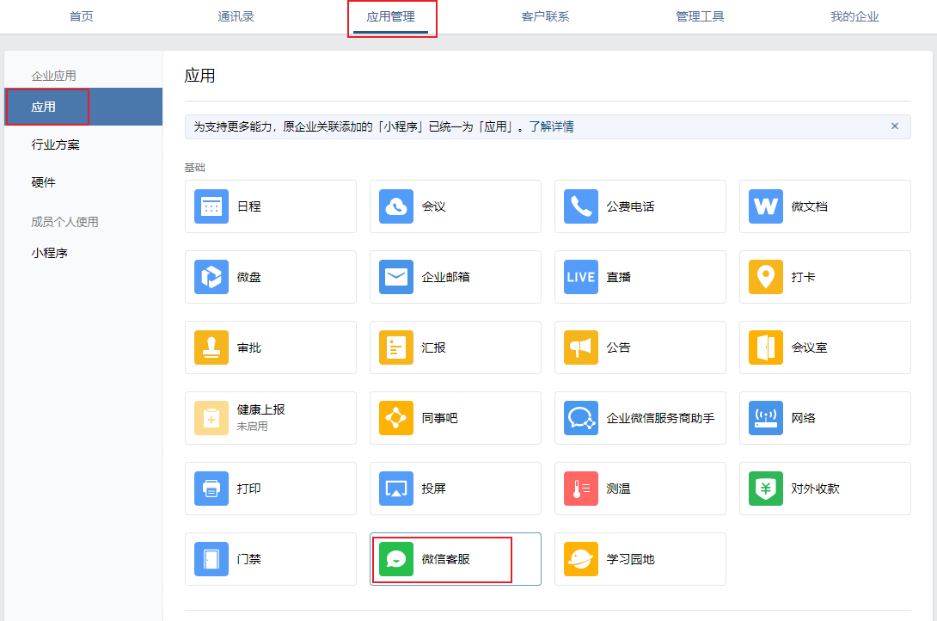Click the 投屏 app name
The width and height of the screenshot is (937, 621).
coord(434,489)
